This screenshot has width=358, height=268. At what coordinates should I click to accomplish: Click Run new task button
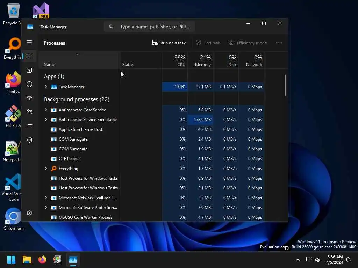(169, 43)
